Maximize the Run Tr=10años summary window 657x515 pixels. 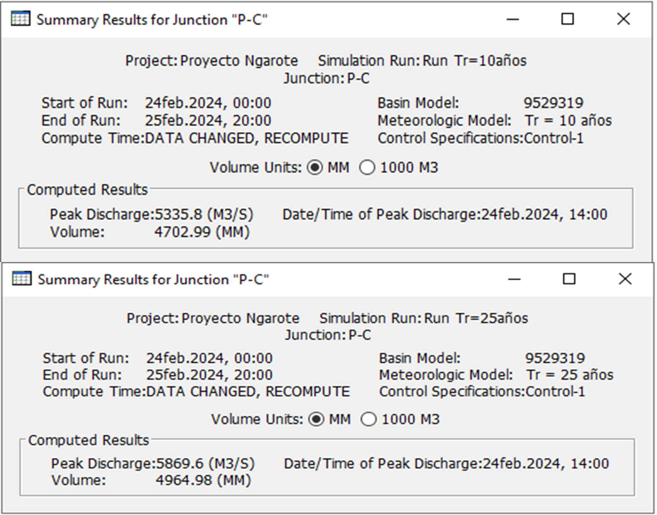tap(567, 19)
